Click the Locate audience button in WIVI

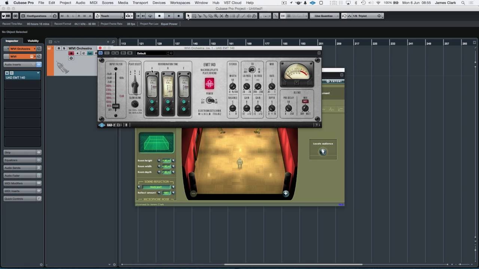[323, 151]
